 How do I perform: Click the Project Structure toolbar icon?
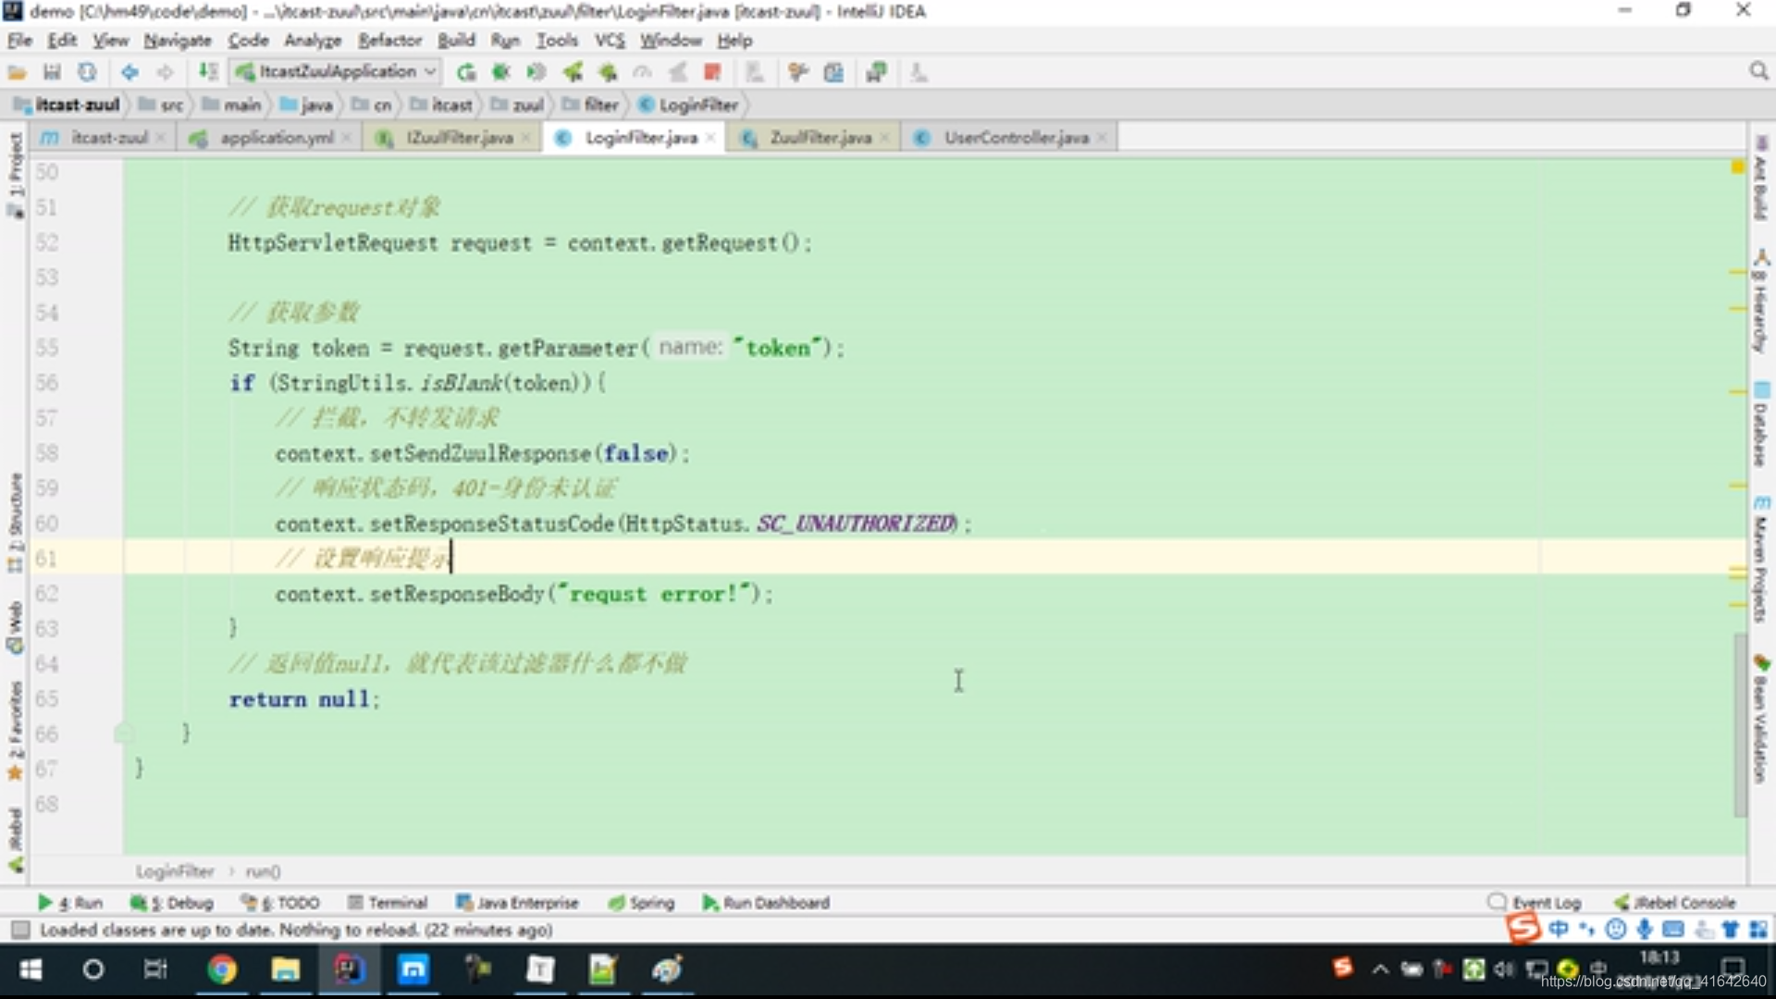pos(833,72)
